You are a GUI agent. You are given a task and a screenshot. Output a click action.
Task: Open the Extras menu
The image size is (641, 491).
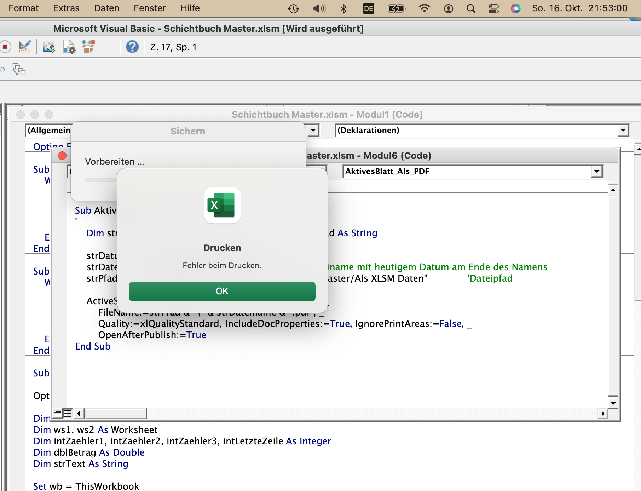point(66,8)
